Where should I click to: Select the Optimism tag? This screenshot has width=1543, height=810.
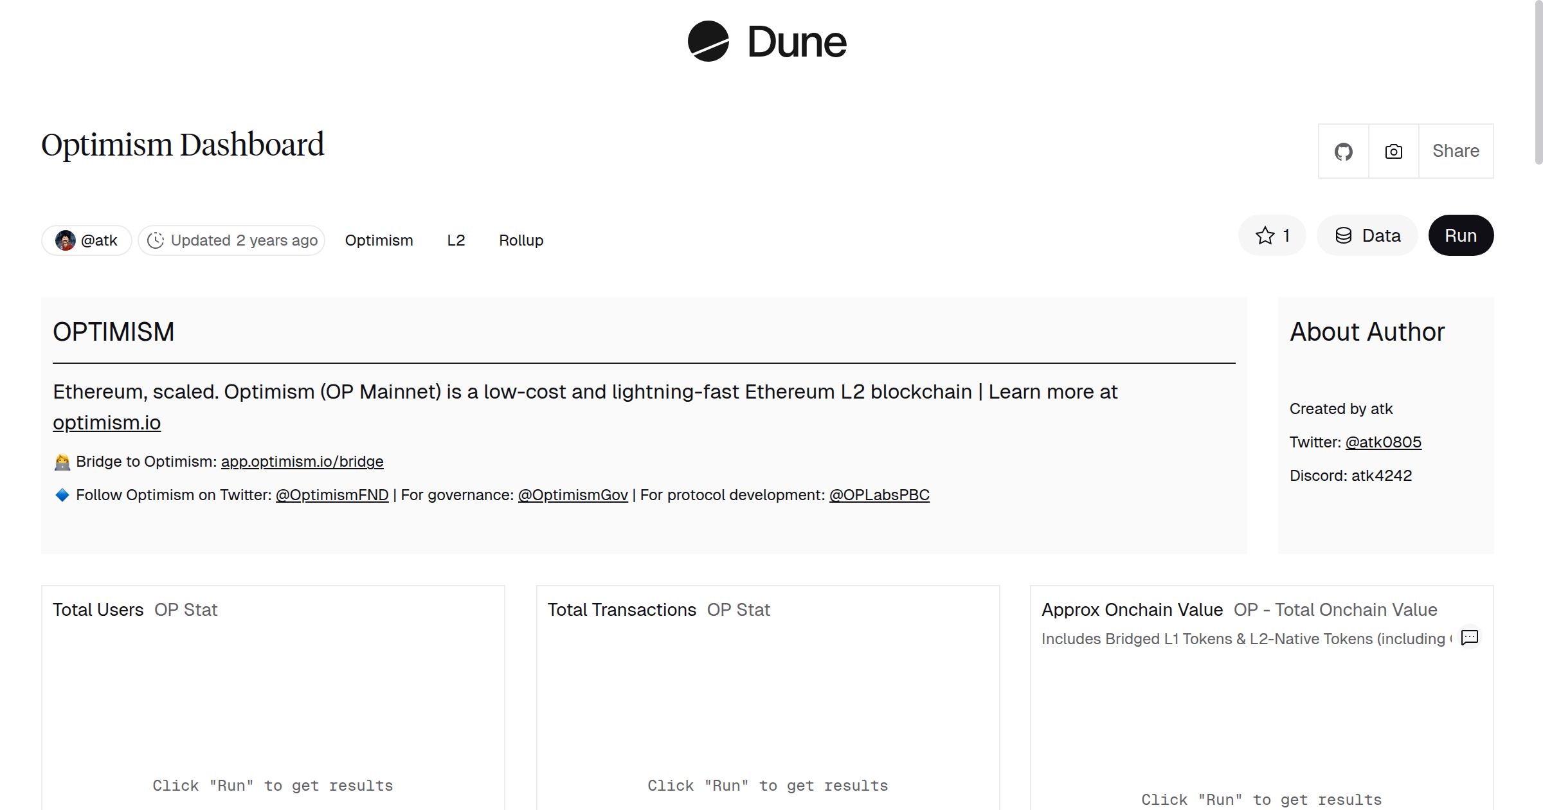tap(379, 240)
